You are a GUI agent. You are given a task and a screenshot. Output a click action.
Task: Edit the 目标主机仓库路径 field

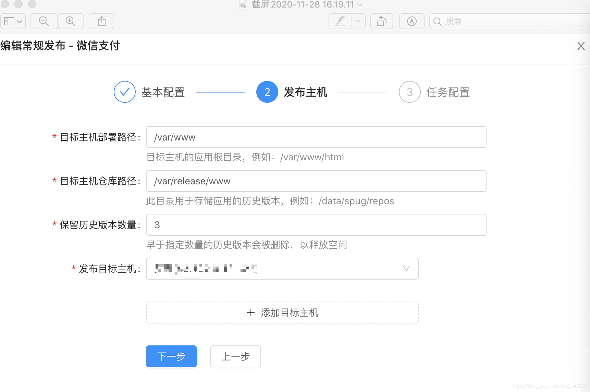click(x=316, y=181)
